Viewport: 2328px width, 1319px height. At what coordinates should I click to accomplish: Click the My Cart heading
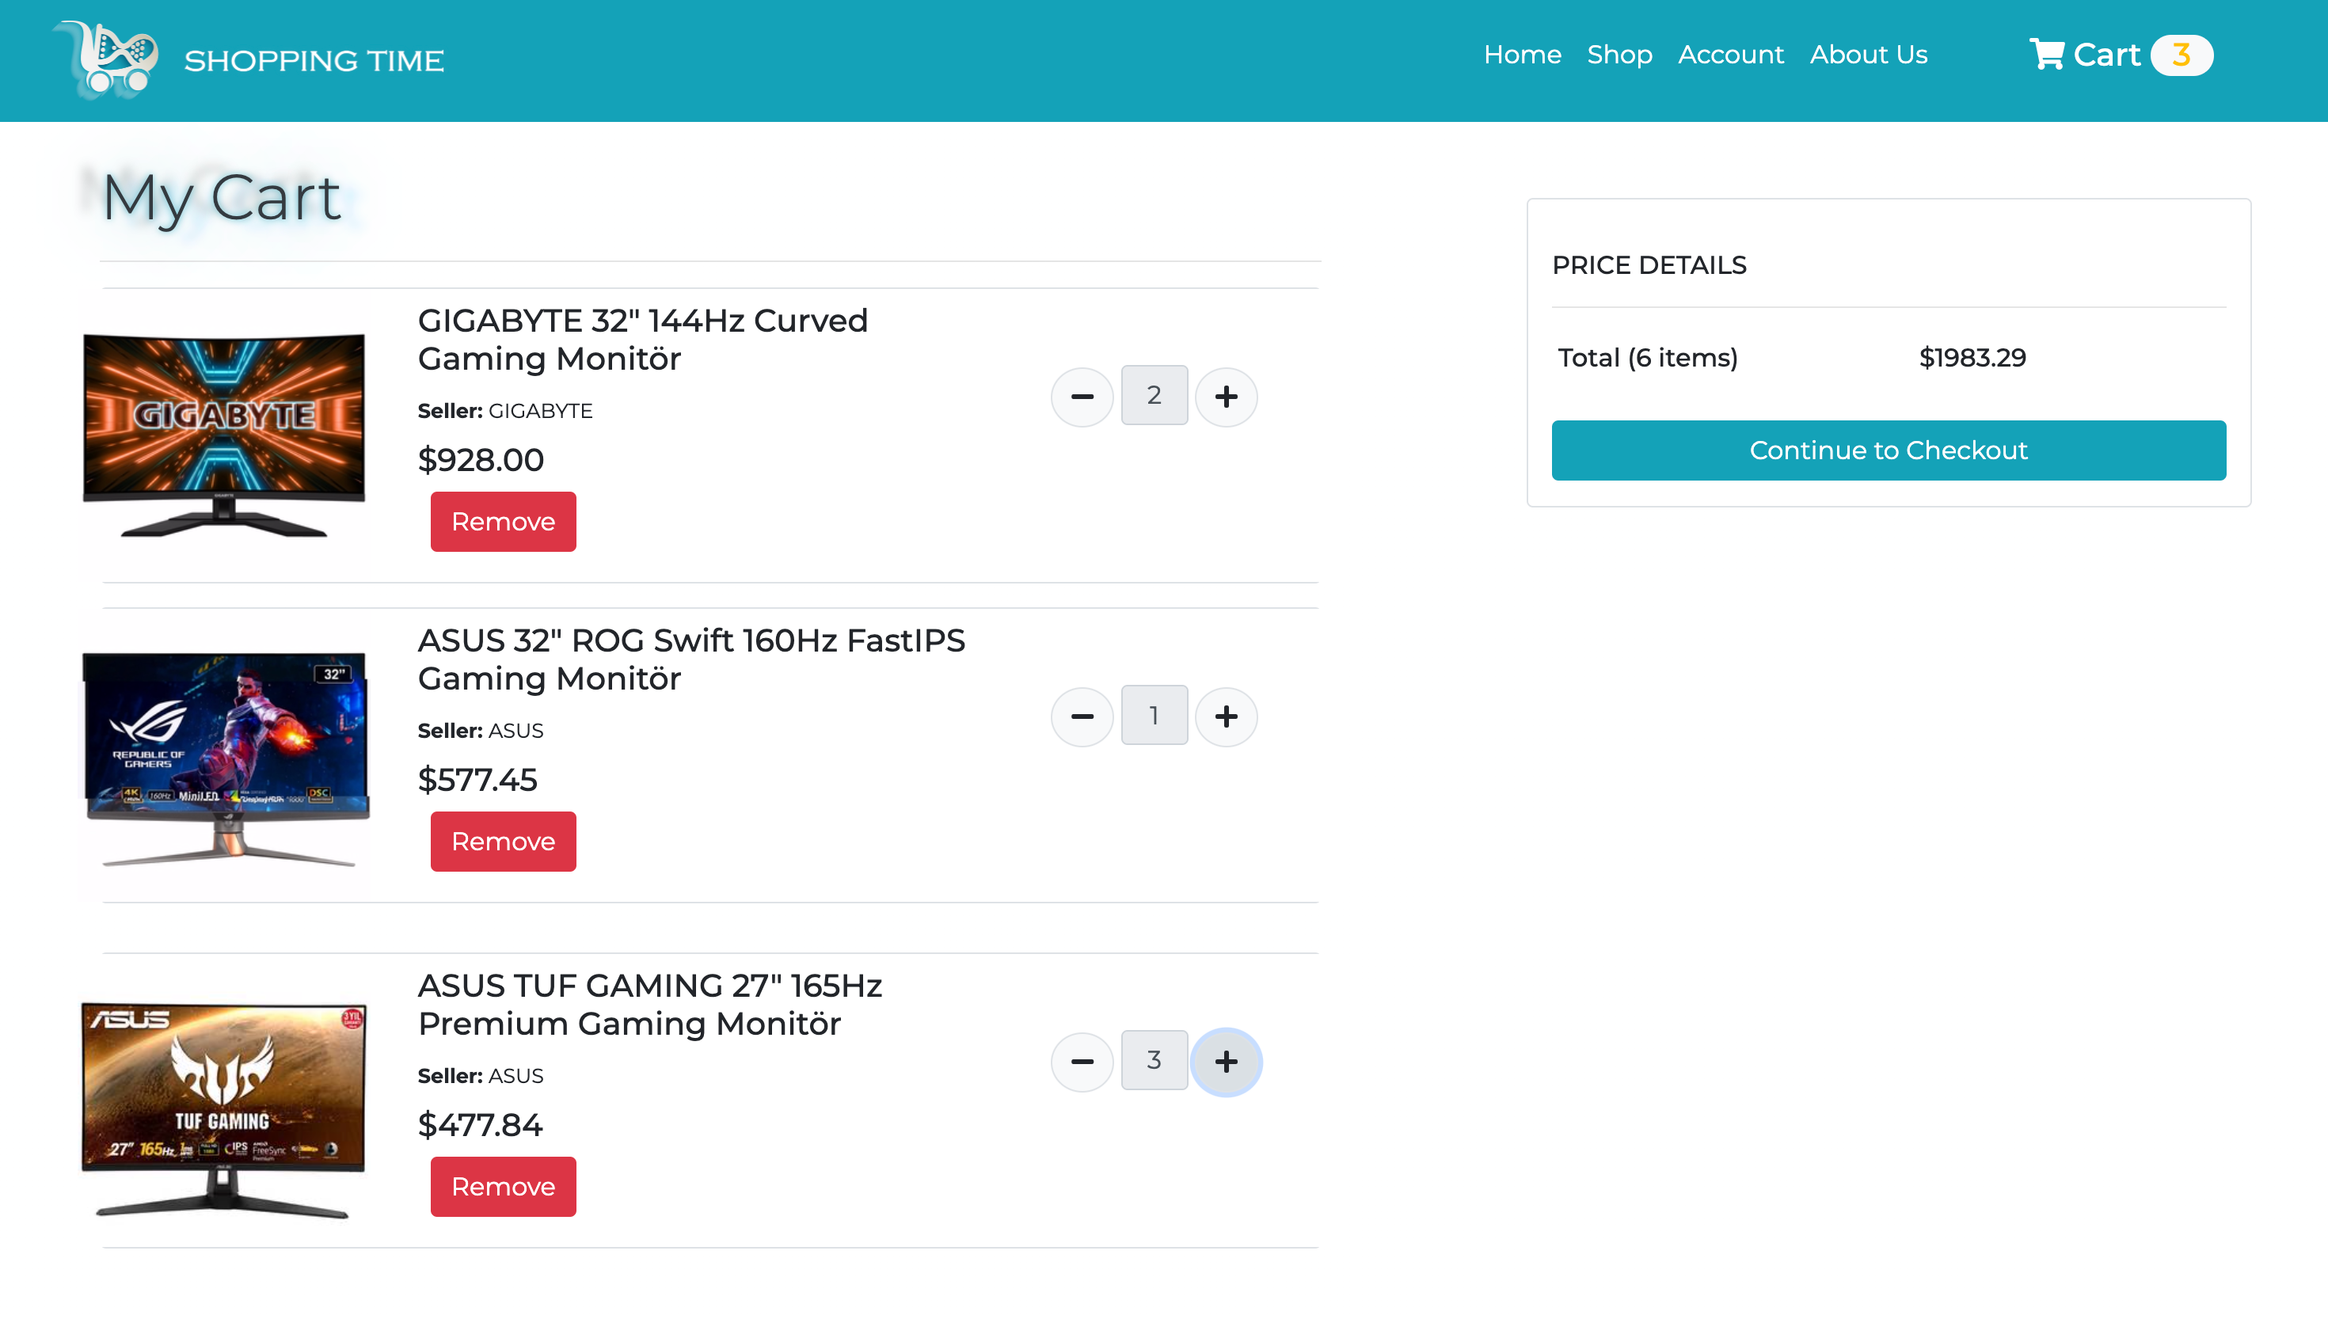pos(221,197)
